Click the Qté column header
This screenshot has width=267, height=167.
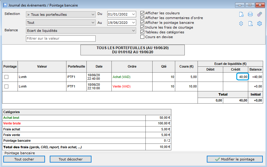[164, 66]
